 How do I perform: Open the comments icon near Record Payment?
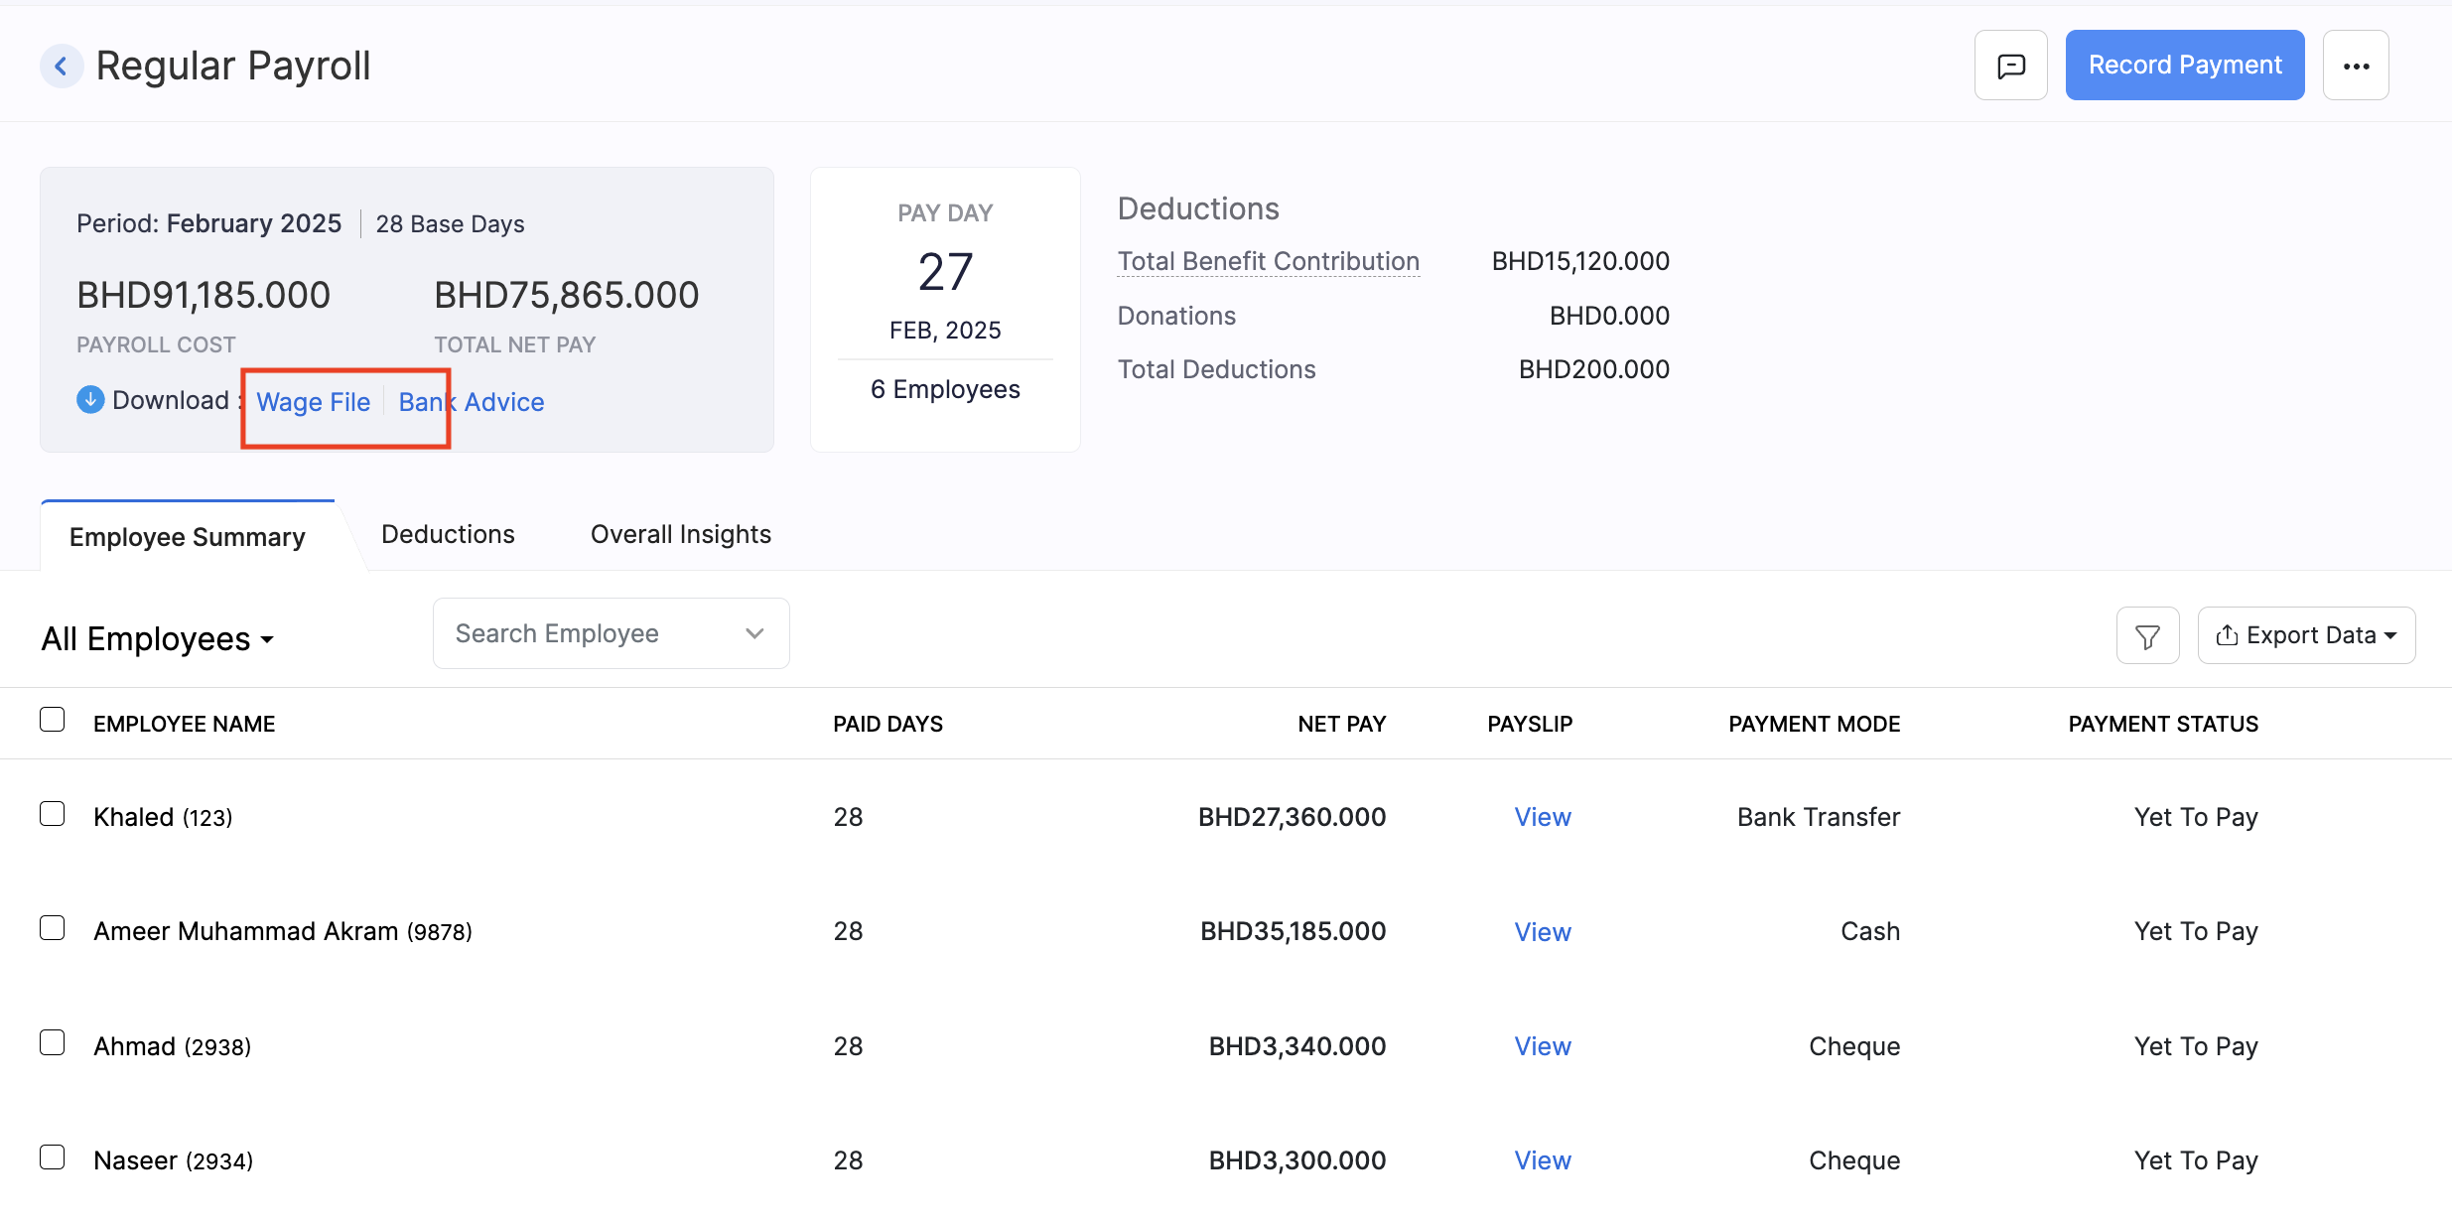(x=2010, y=65)
